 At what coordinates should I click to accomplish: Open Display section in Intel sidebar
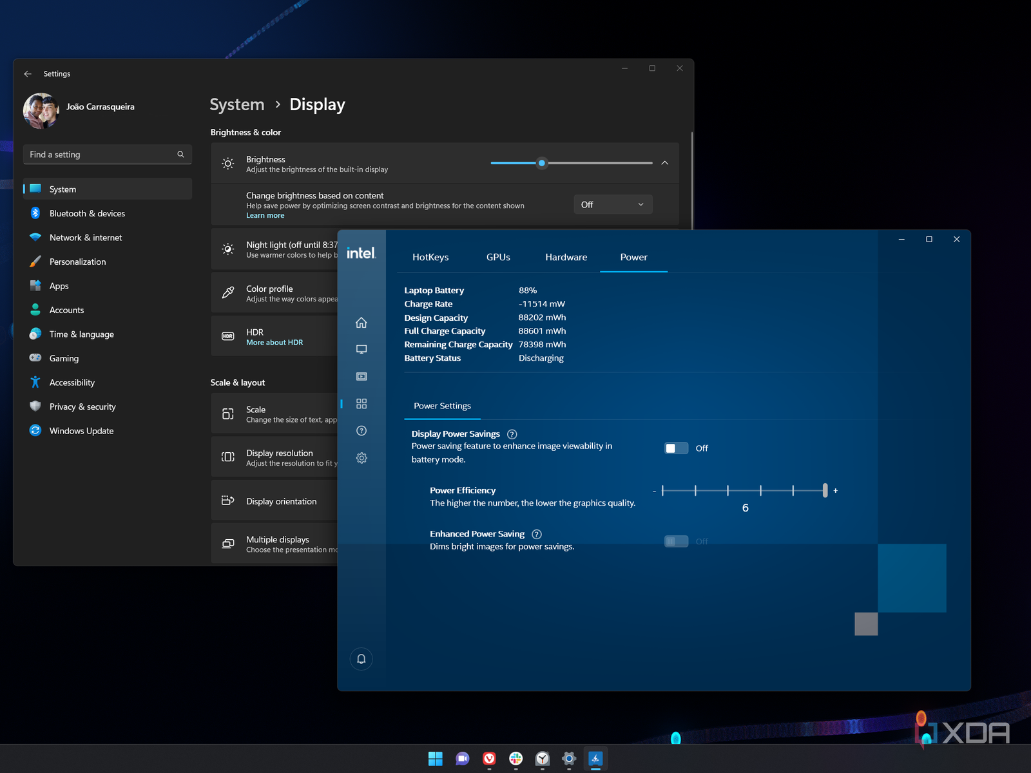pos(361,349)
